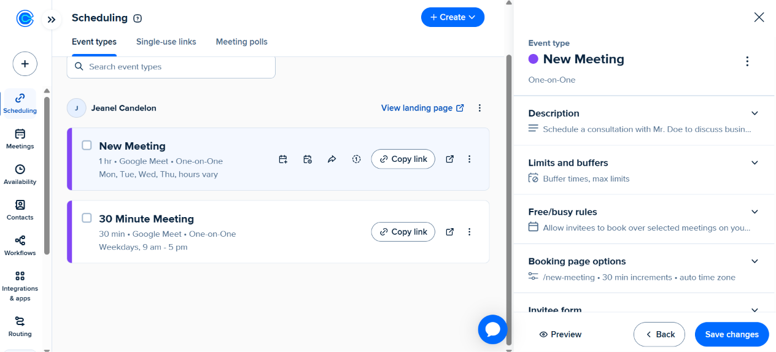
Task: Click the 30 Minute Meeting title
Action: tap(146, 219)
